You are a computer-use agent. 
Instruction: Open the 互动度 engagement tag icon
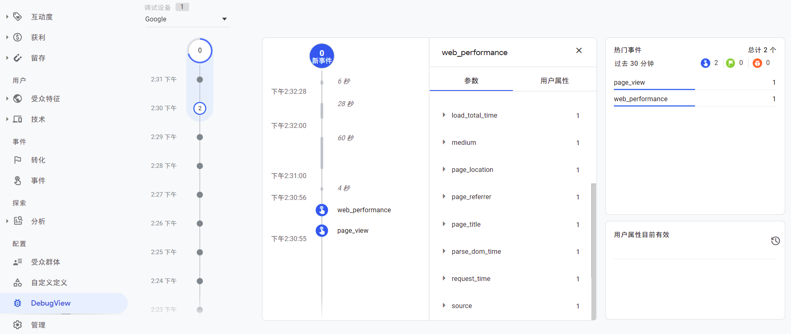17,16
